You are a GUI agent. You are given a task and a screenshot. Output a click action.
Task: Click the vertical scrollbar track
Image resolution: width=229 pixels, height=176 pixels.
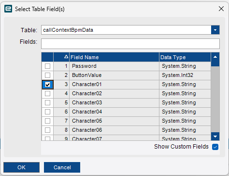215,100
